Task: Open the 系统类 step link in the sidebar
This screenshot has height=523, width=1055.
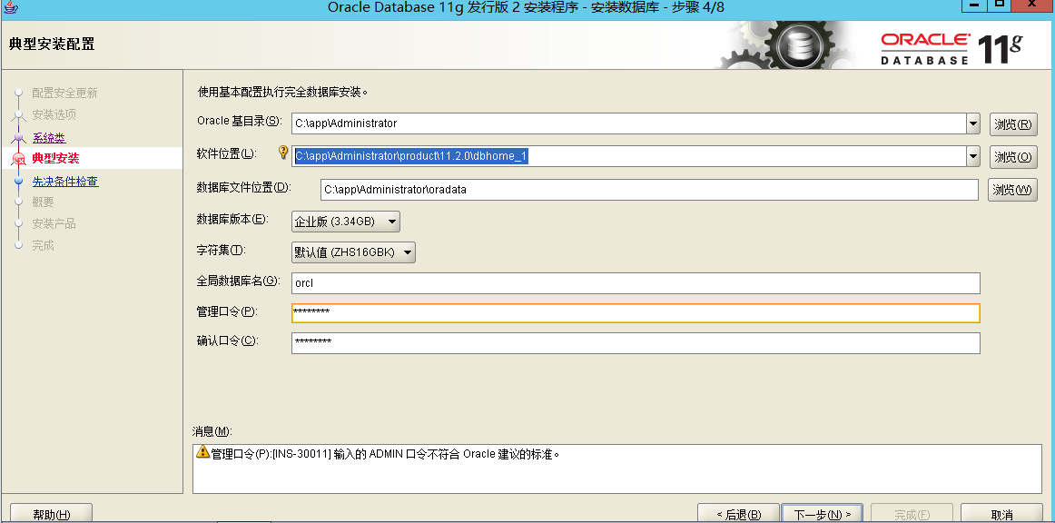Action: pyautogui.click(x=49, y=138)
